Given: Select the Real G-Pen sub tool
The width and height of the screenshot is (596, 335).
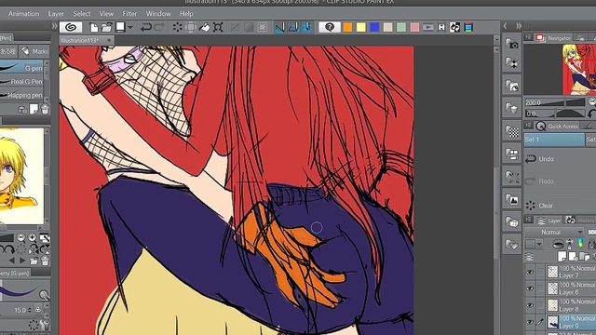Looking at the screenshot, I should pyautogui.click(x=21, y=81).
